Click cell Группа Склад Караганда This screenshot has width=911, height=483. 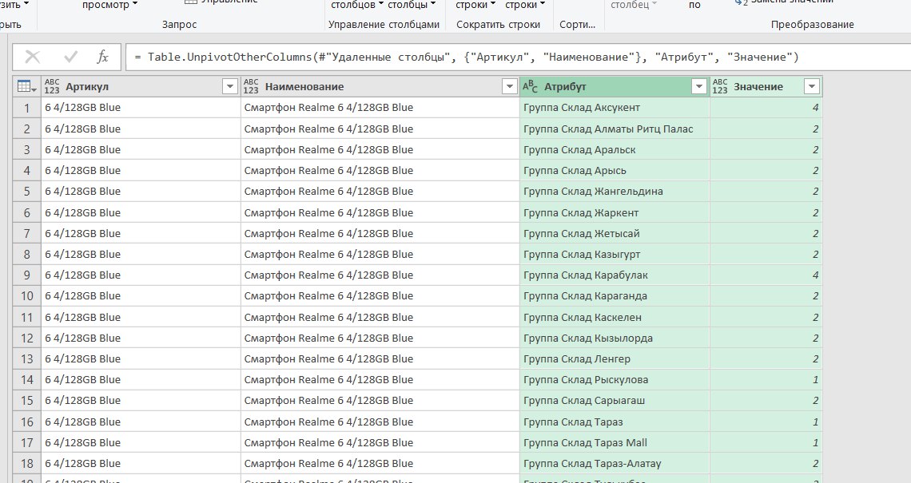(615, 295)
